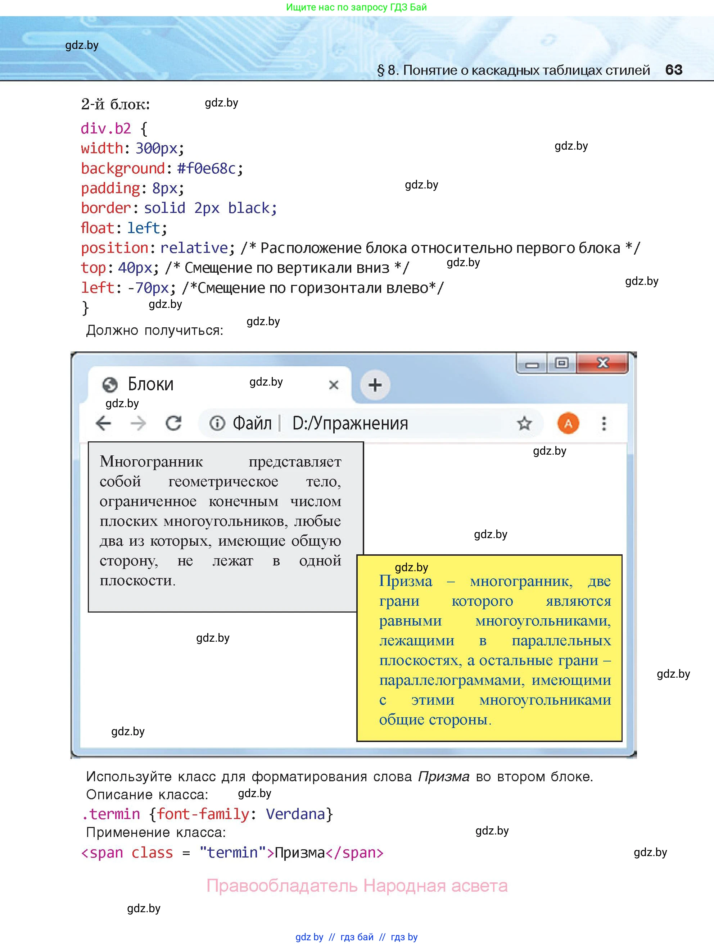Click the site info icon before Файл
The image size is (714, 946).
coord(217,423)
